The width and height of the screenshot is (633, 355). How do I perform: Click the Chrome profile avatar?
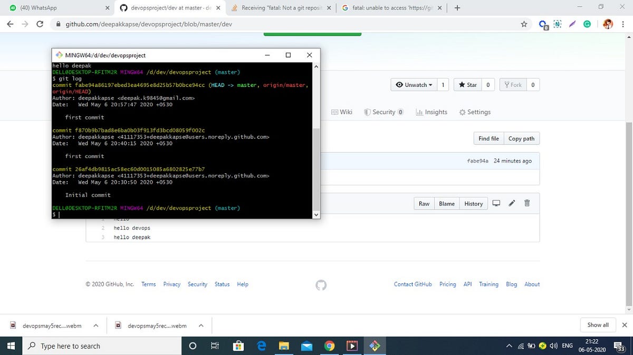(608, 24)
